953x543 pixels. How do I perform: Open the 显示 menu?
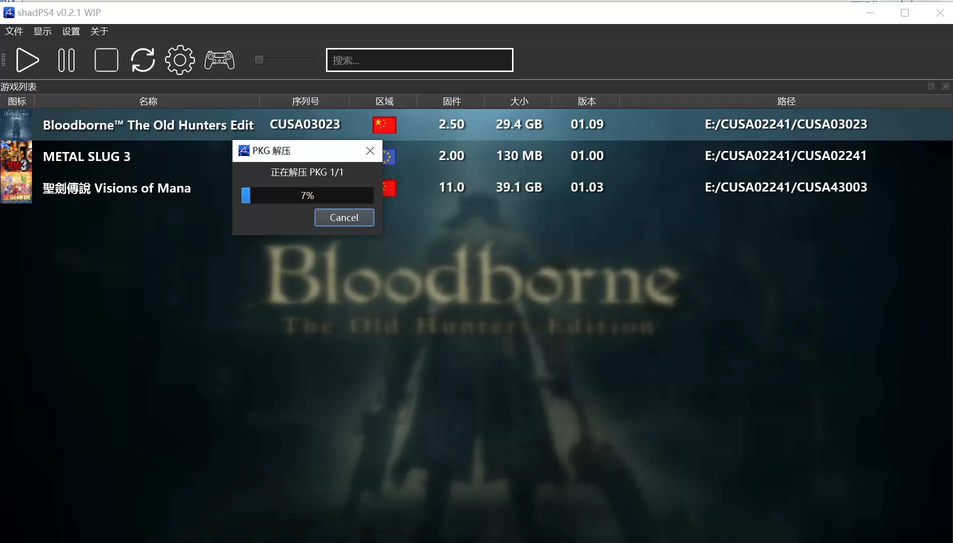pyautogui.click(x=42, y=31)
